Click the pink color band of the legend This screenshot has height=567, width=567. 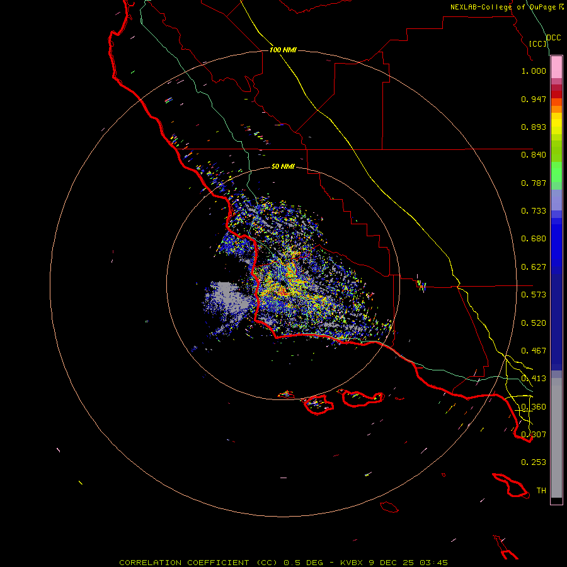(556, 67)
